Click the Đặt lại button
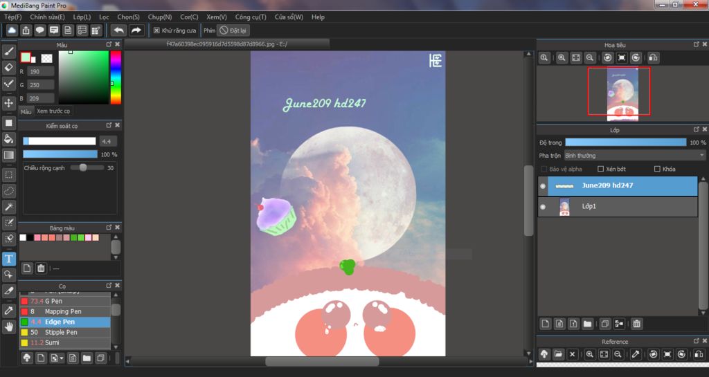 tap(234, 30)
